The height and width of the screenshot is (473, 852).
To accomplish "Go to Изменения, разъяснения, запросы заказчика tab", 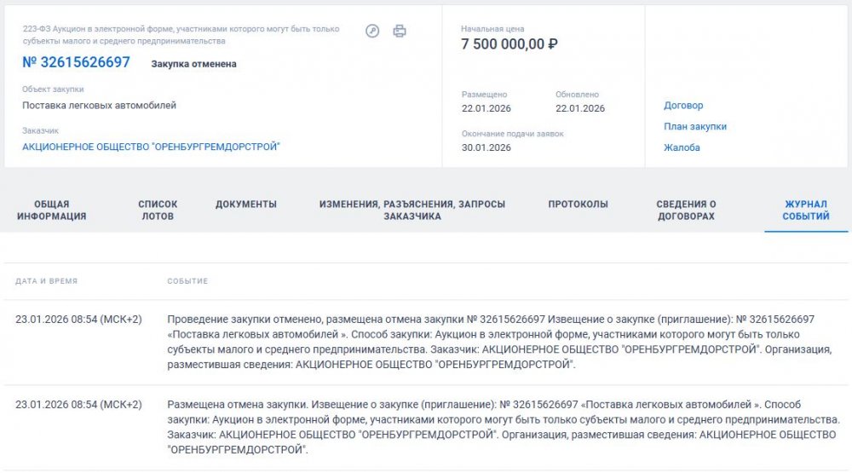I will (412, 211).
